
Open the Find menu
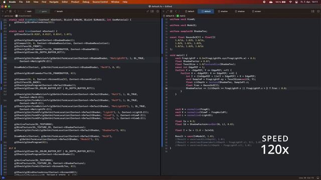point(44,2)
